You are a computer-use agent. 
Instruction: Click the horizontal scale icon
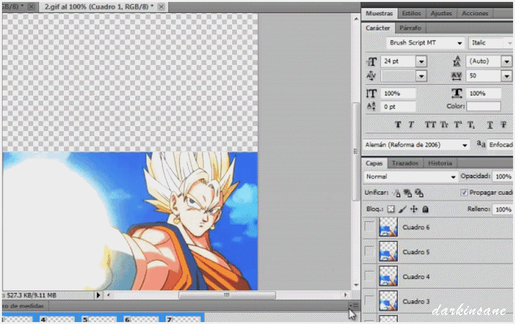(x=457, y=94)
